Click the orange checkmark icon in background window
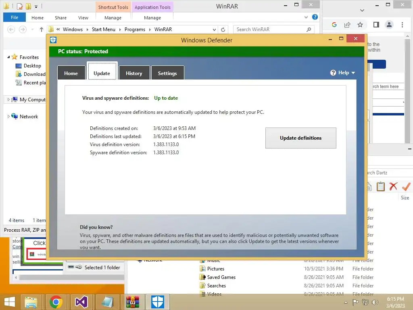The image size is (413, 310). pyautogui.click(x=406, y=186)
